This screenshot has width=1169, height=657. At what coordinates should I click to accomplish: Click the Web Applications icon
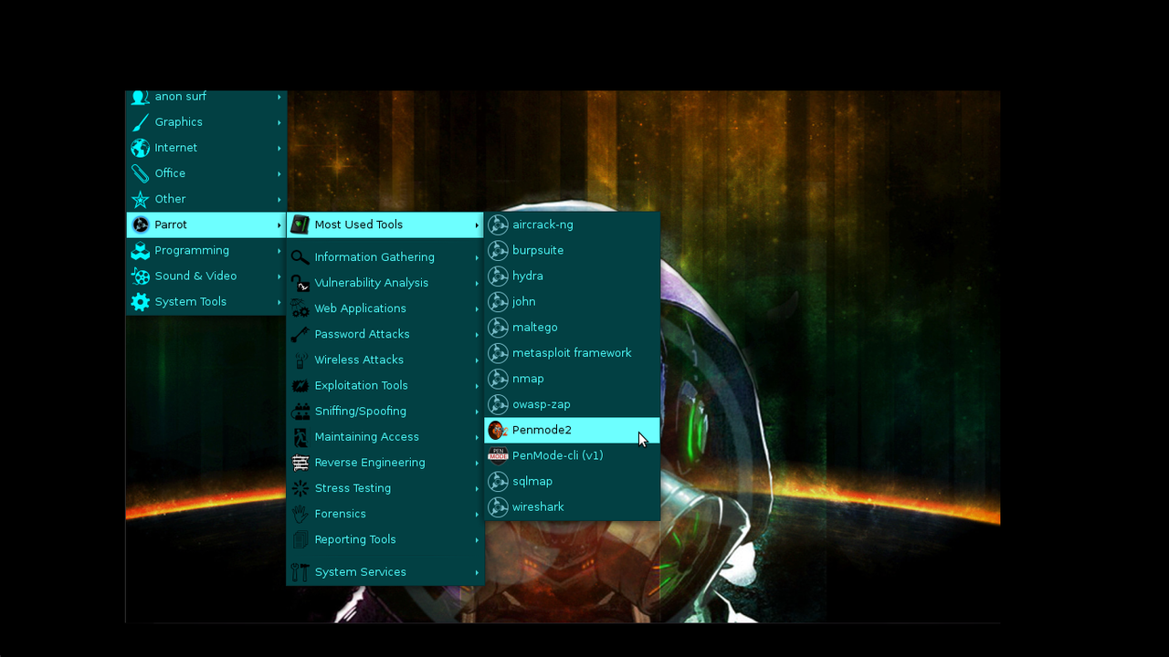(x=300, y=308)
